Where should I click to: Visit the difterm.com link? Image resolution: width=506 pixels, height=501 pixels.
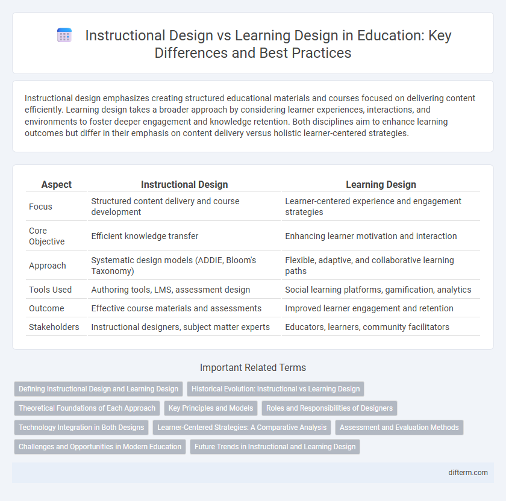[469, 472]
